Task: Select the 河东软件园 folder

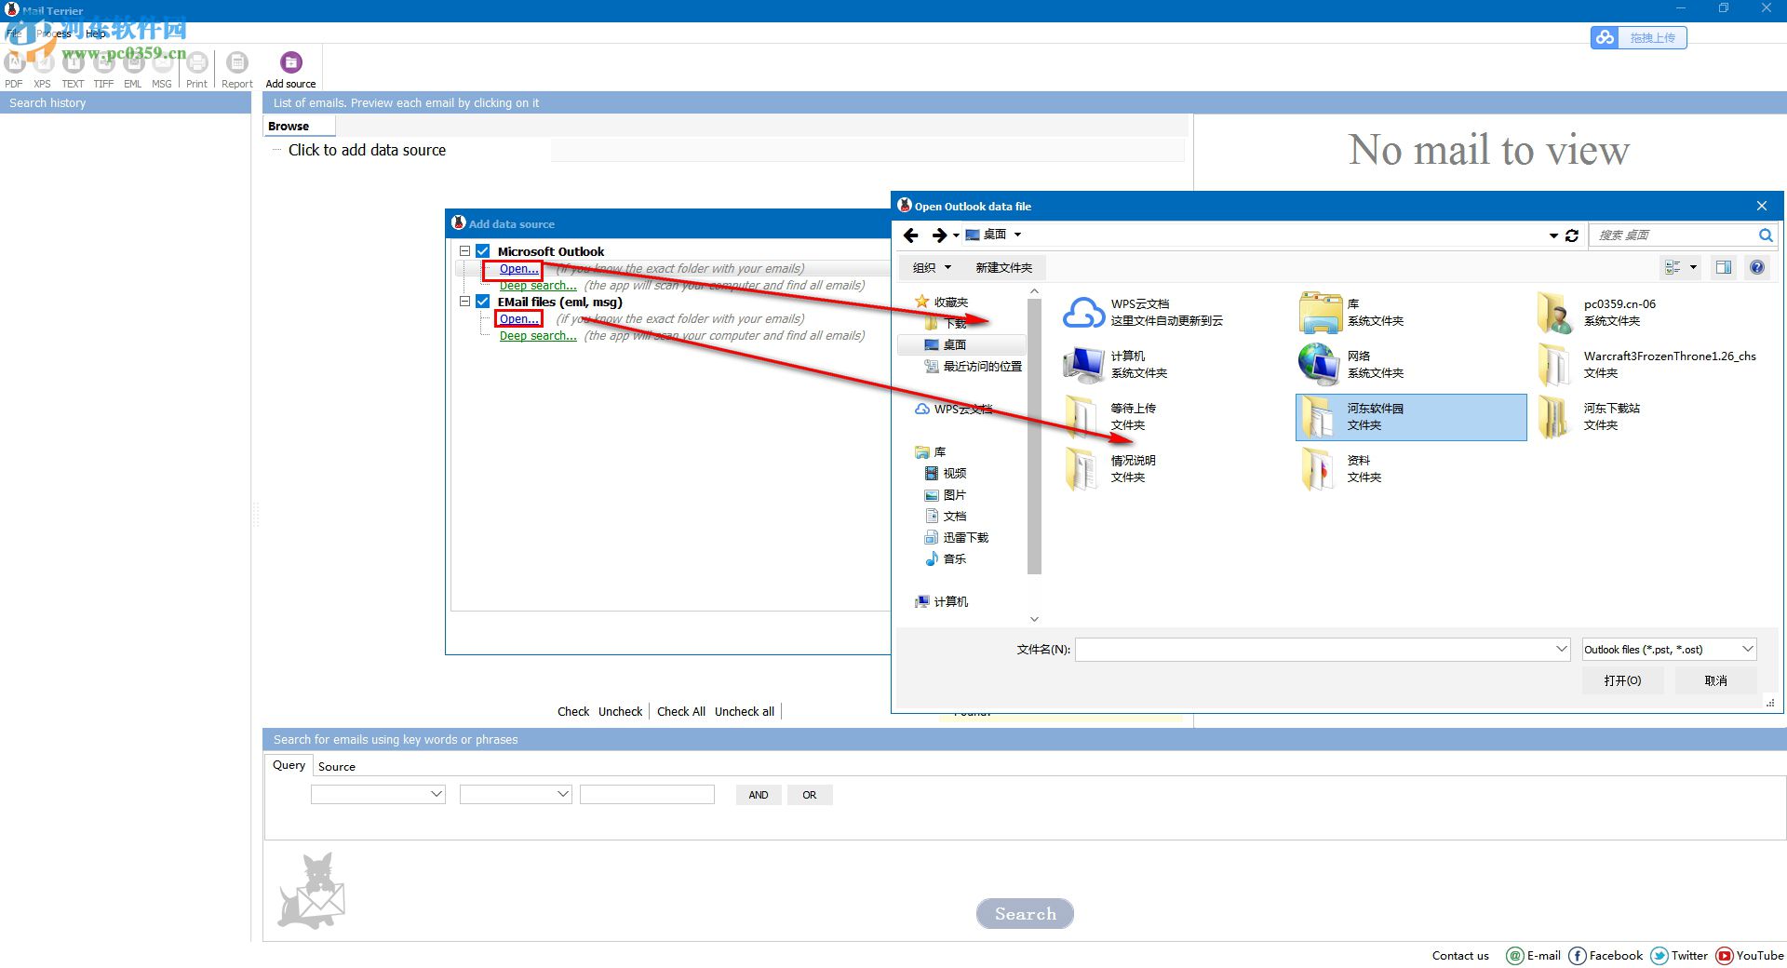Action: (x=1411, y=417)
